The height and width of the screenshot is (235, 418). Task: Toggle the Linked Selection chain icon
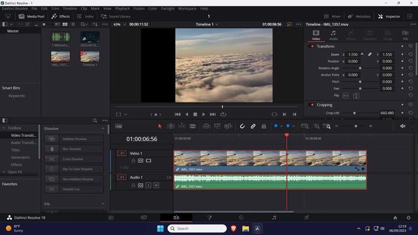pyautogui.click(x=253, y=126)
